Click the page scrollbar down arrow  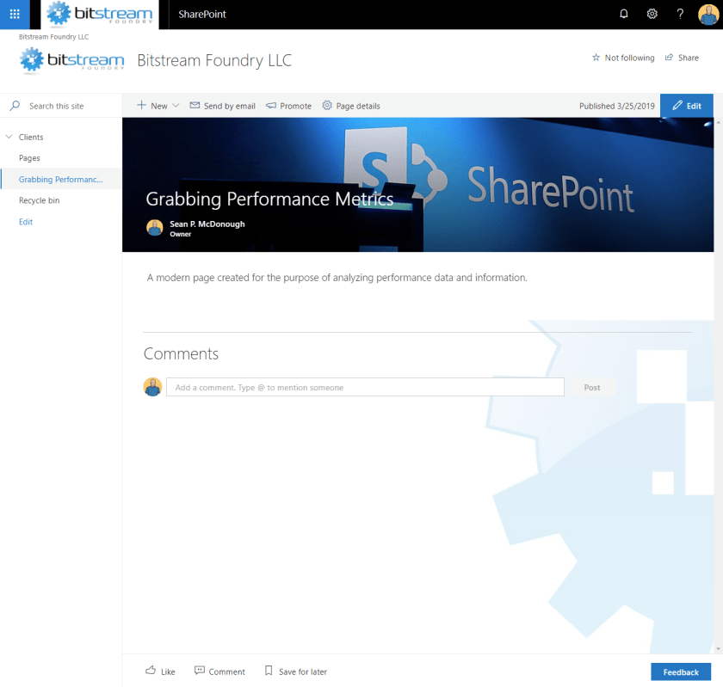click(718, 649)
